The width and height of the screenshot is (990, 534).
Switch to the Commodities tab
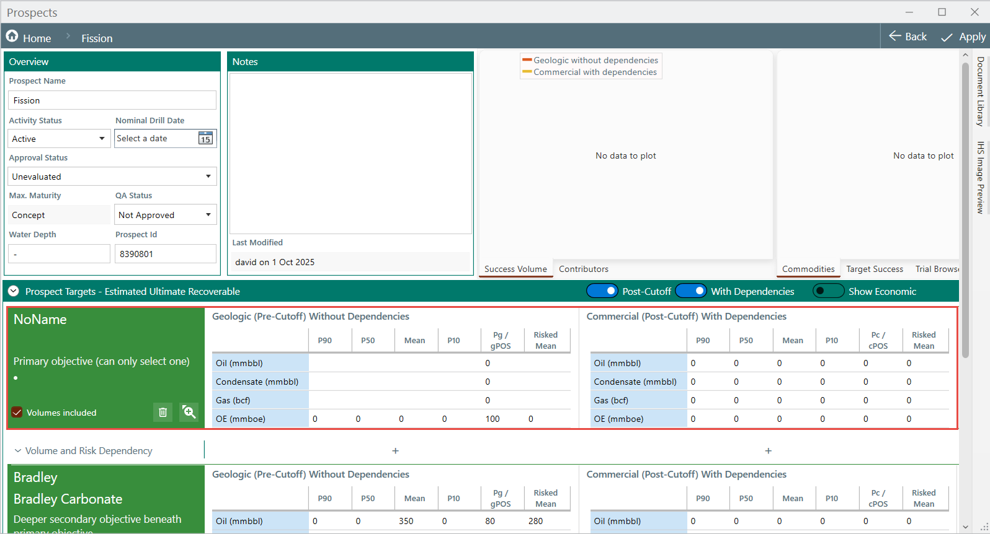point(808,269)
